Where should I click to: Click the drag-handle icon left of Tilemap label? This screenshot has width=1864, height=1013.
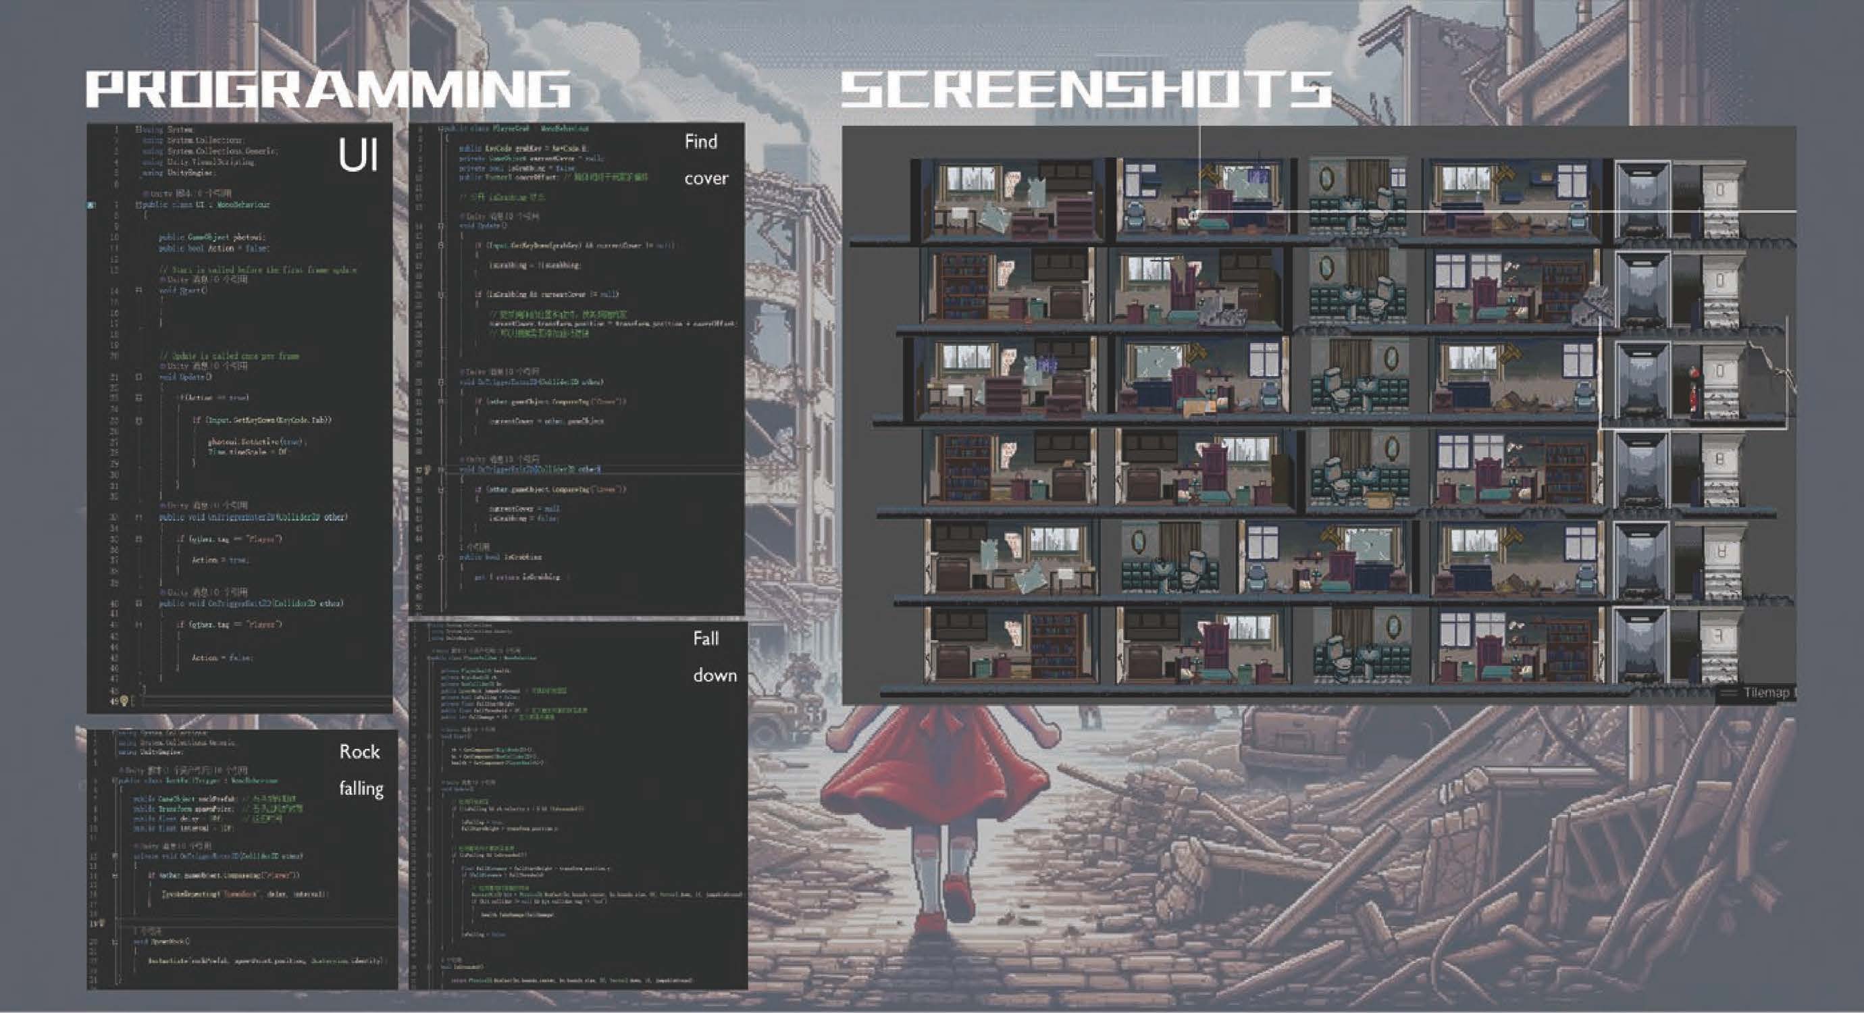coord(1729,693)
